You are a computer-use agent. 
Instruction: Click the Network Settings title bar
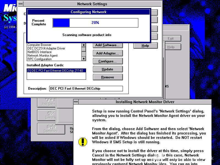(x=92, y=4)
